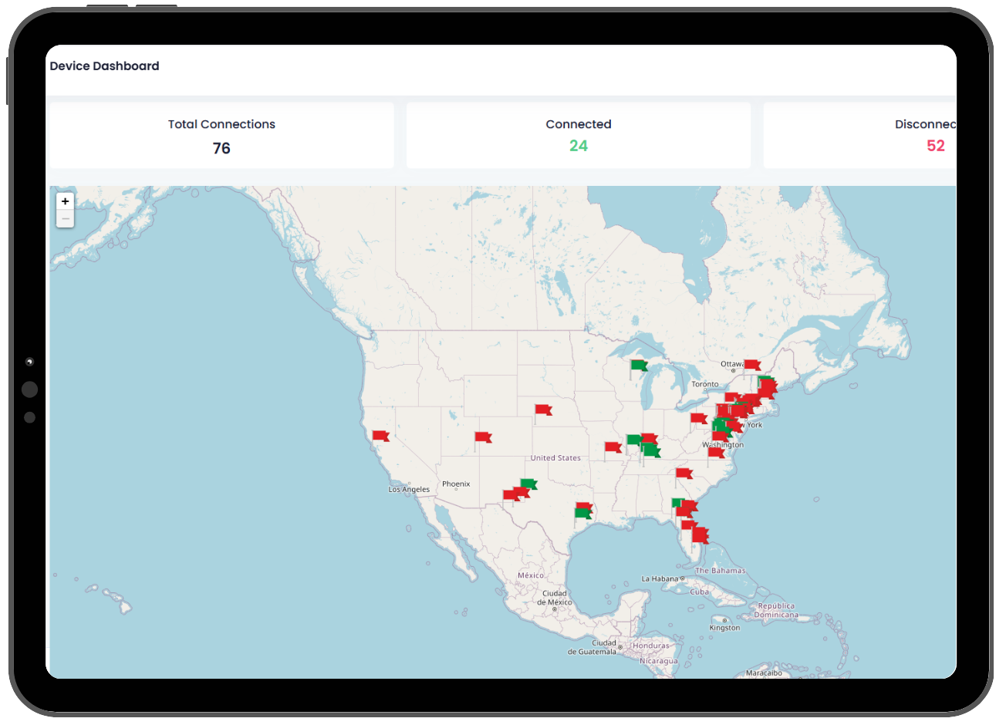Click the Connected count of 24
1006x725 pixels.
coord(578,146)
